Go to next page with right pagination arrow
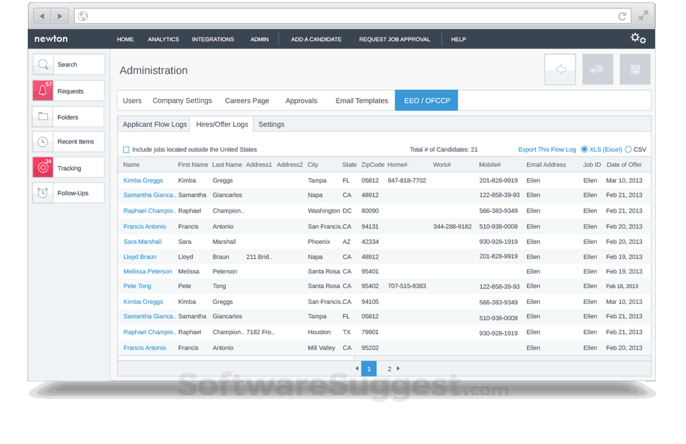686x444 pixels. 398,368
